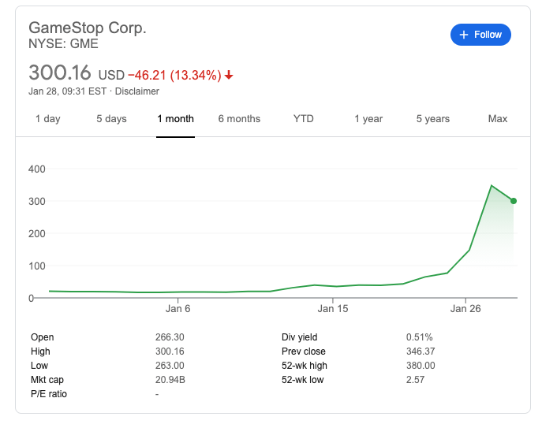Click the Mkt cap value 20.94B
Screen dimensions: 542x424
point(170,380)
